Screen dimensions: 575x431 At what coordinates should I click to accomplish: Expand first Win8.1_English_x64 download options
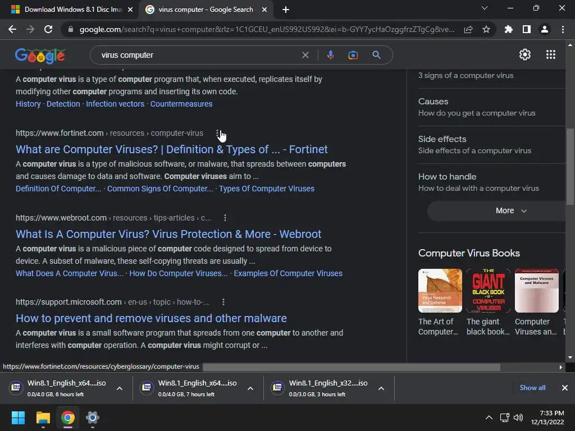point(120,388)
